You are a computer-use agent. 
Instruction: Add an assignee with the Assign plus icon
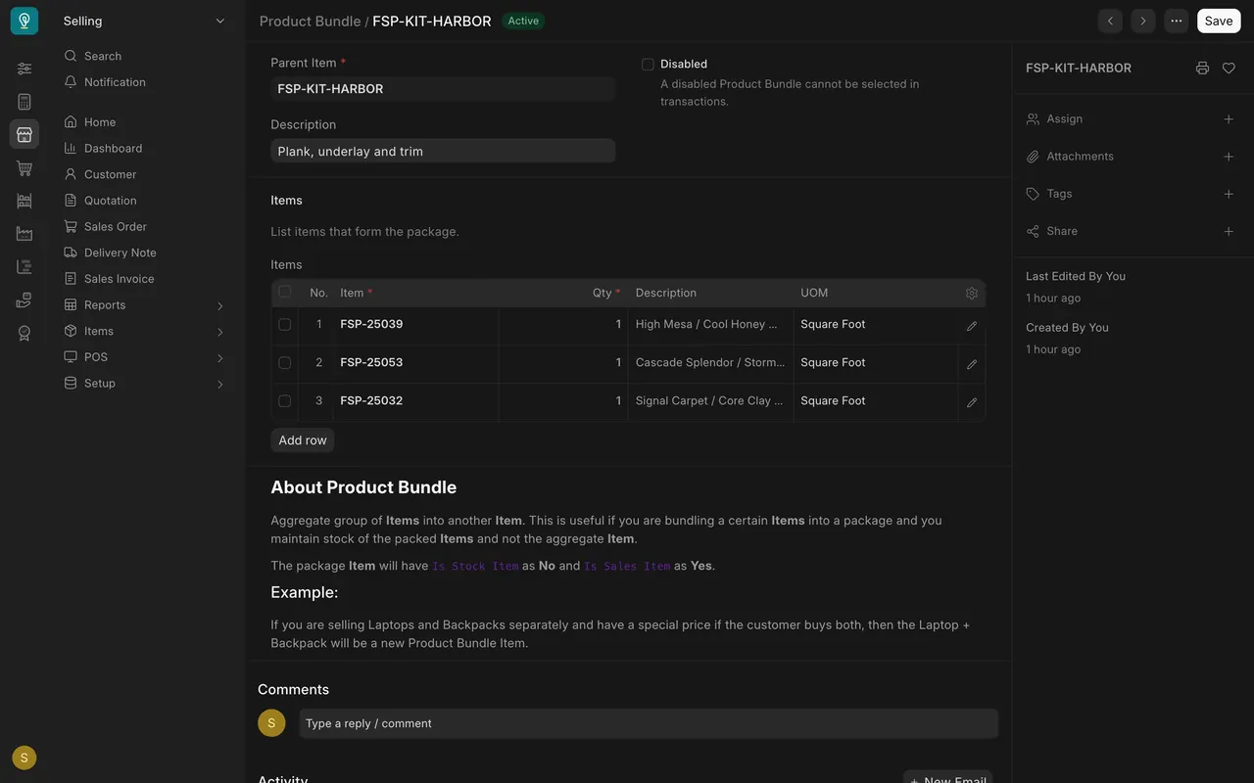[x=1229, y=119]
